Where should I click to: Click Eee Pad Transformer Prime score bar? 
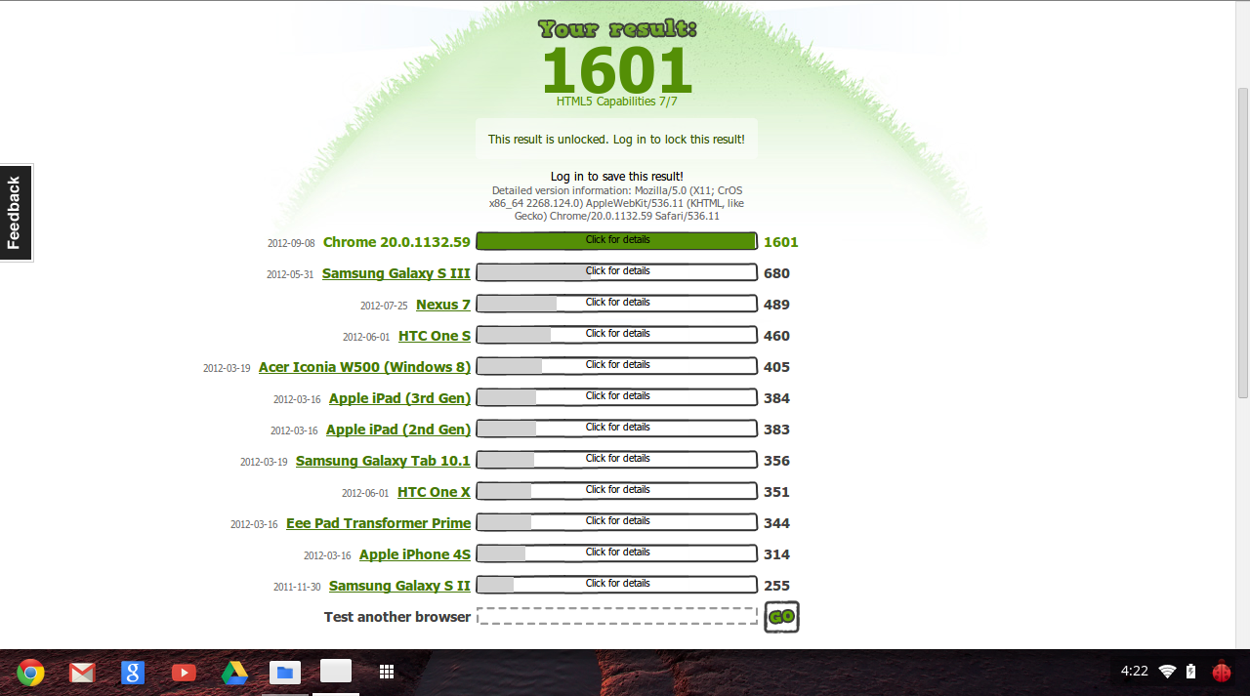pyautogui.click(x=616, y=522)
